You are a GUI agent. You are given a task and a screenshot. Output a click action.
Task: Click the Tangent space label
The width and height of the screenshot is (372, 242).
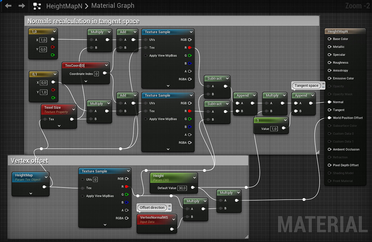[x=306, y=86]
